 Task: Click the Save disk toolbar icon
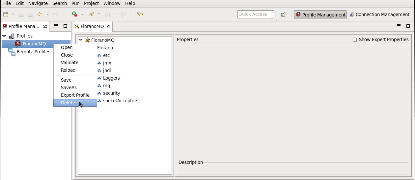pos(21,14)
